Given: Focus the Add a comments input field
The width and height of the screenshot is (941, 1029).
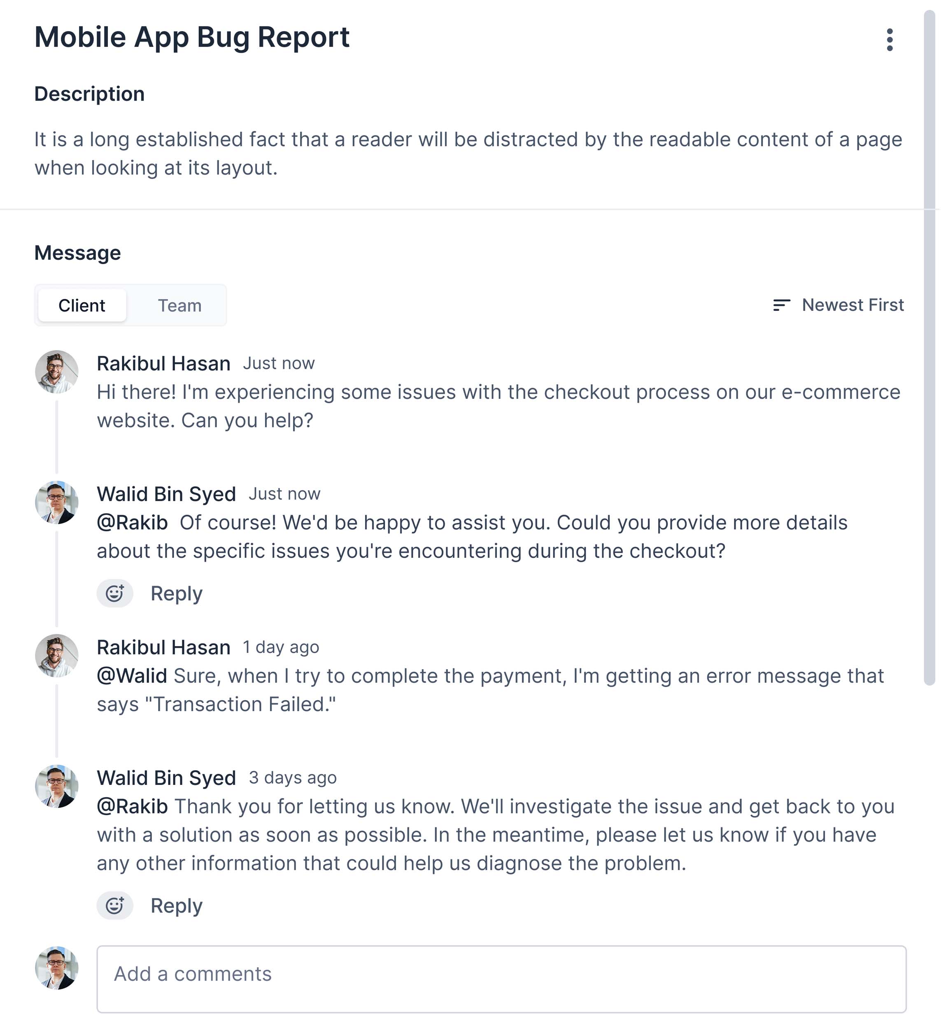Looking at the screenshot, I should (501, 979).
